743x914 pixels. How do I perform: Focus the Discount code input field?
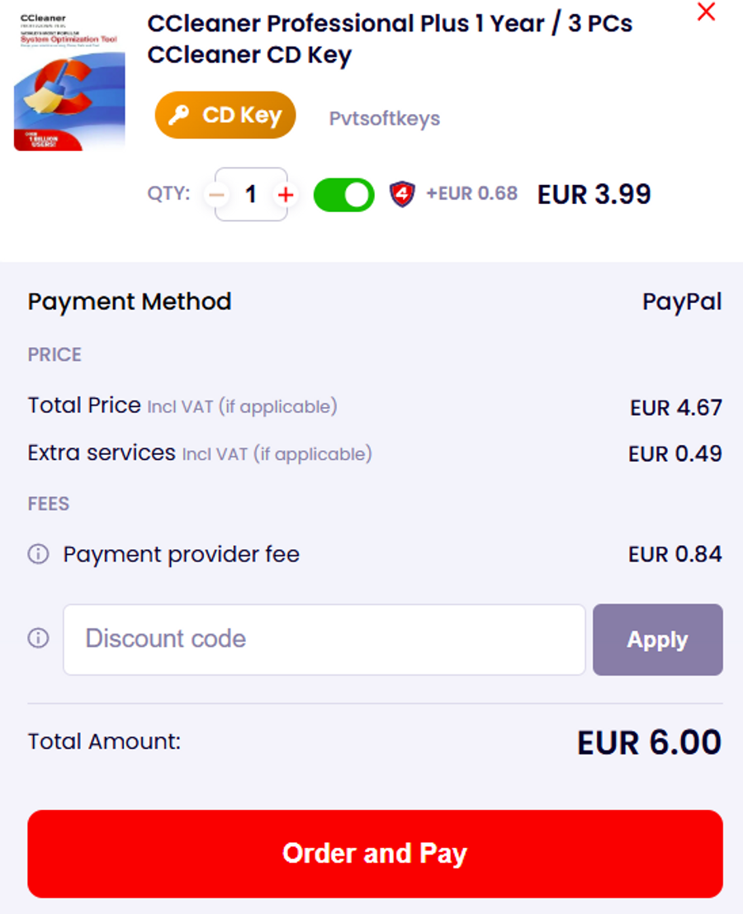(x=324, y=639)
